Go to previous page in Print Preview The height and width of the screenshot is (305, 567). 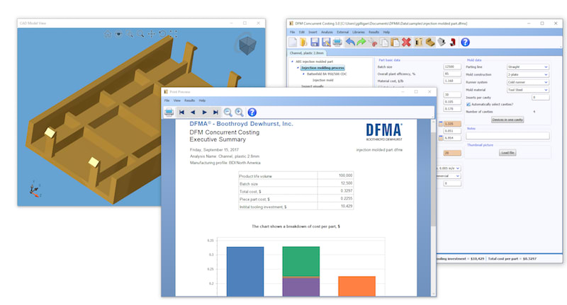(193, 113)
